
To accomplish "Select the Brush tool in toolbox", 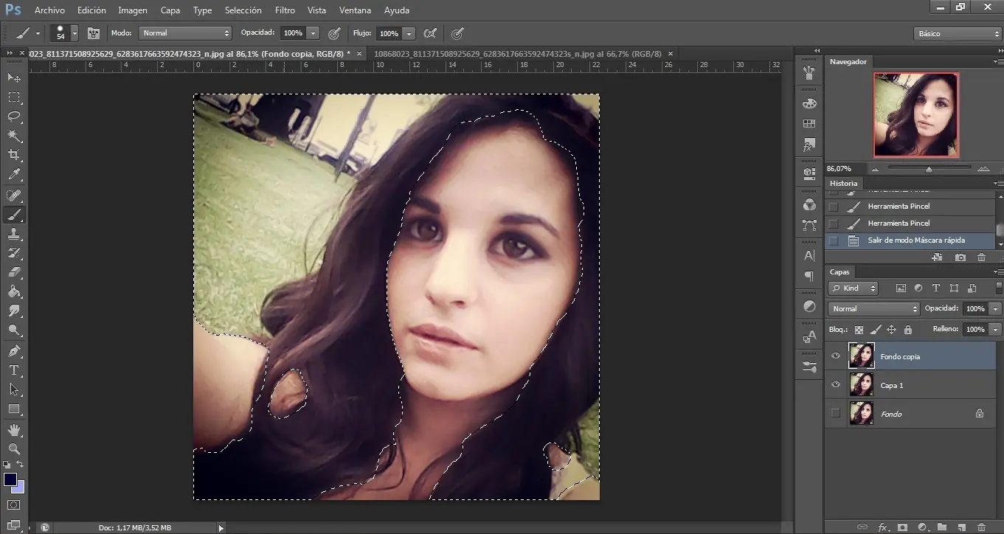I will 14,215.
